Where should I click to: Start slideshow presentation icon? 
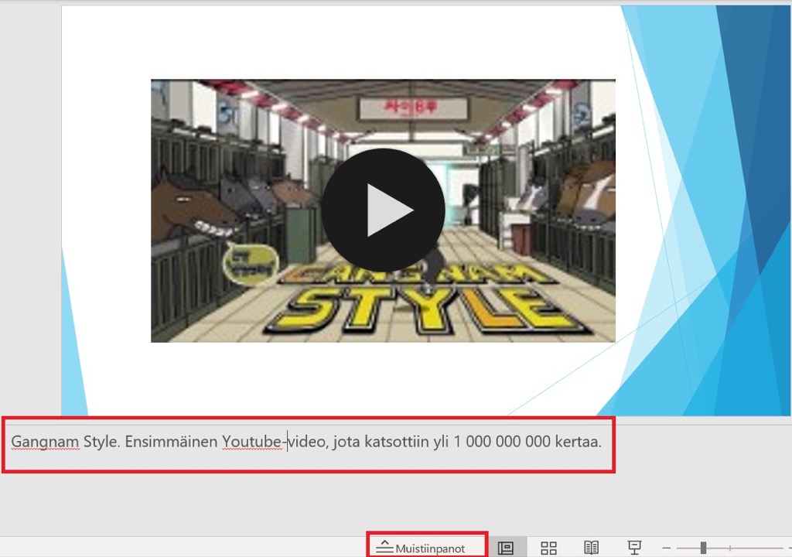[634, 548]
